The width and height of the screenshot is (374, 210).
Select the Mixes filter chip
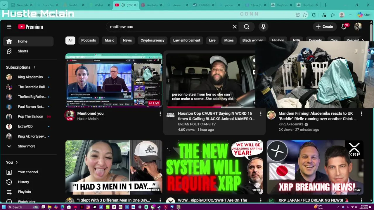point(229,40)
